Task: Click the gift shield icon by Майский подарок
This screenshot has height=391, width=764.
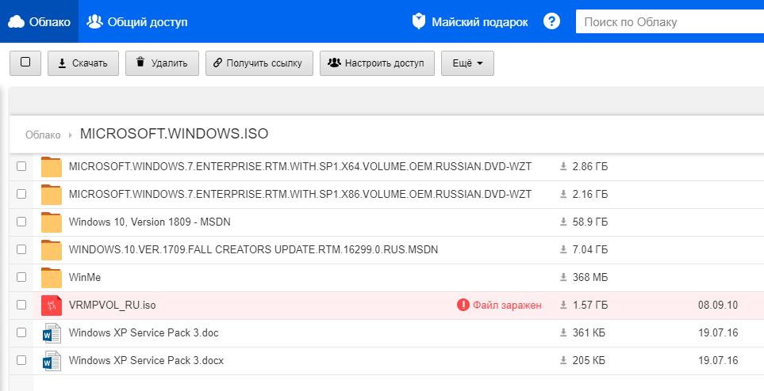Action: 419,21
